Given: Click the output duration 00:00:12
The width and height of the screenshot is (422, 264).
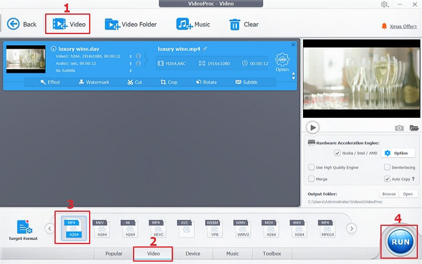Looking at the screenshot, I should tap(255, 63).
